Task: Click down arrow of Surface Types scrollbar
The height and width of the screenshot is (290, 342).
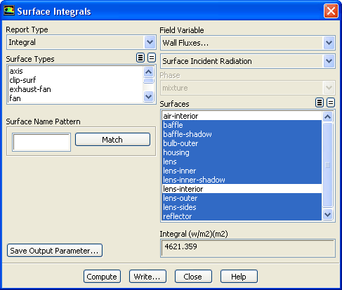Action: click(x=149, y=96)
